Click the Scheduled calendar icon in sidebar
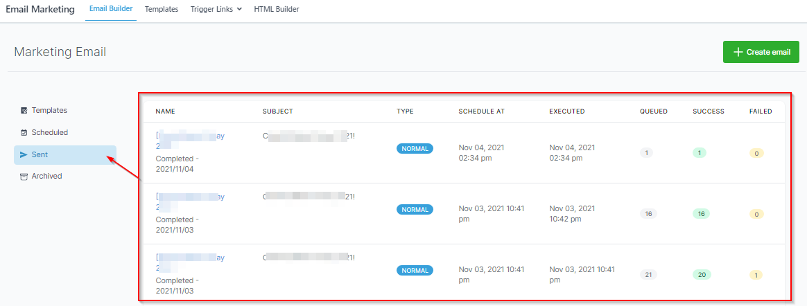The height and width of the screenshot is (306, 807). click(24, 132)
